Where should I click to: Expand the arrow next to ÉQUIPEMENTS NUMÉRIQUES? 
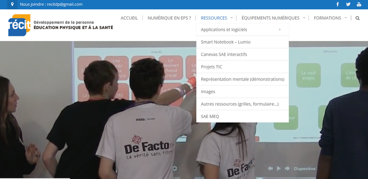(x=304, y=18)
